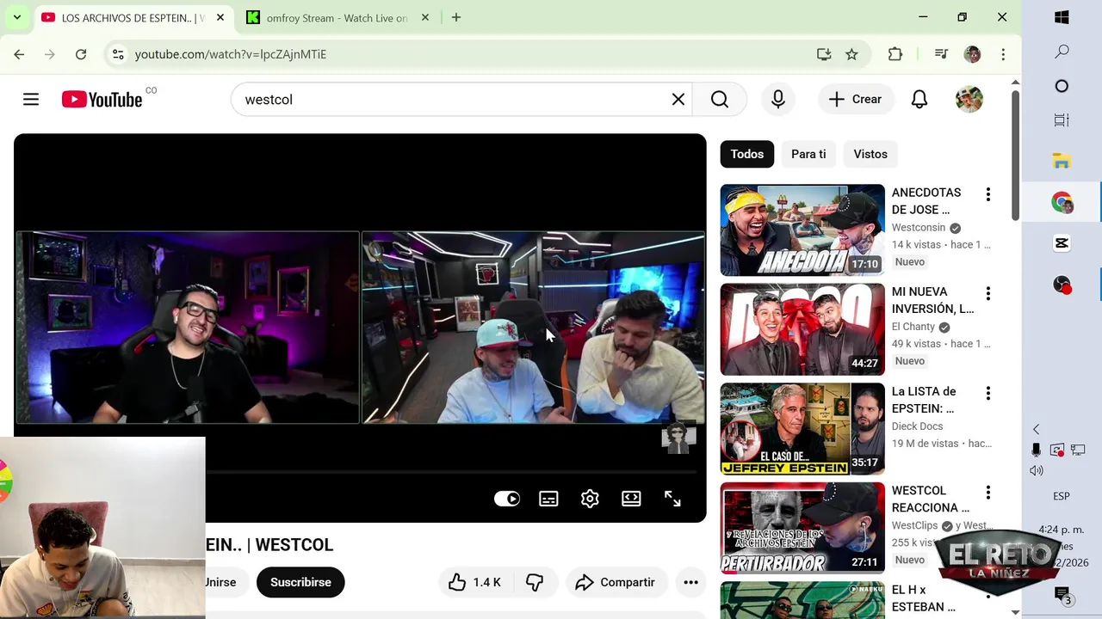The width and height of the screenshot is (1102, 619).
Task: Run search with magnifier button
Action: coord(720,100)
